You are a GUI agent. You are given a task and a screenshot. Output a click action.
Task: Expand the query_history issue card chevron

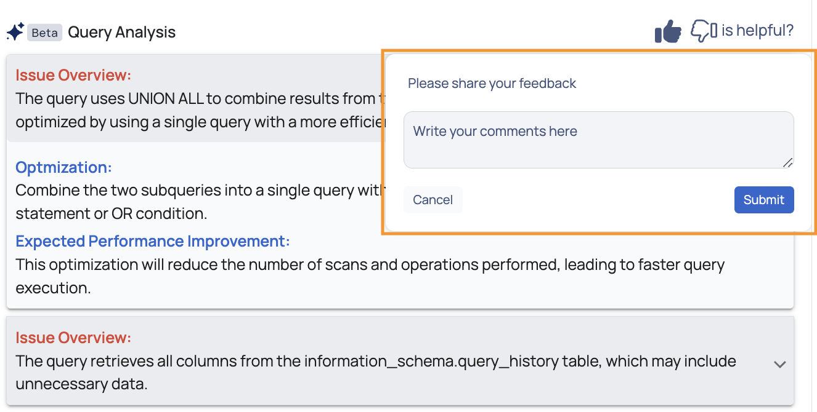click(x=780, y=364)
